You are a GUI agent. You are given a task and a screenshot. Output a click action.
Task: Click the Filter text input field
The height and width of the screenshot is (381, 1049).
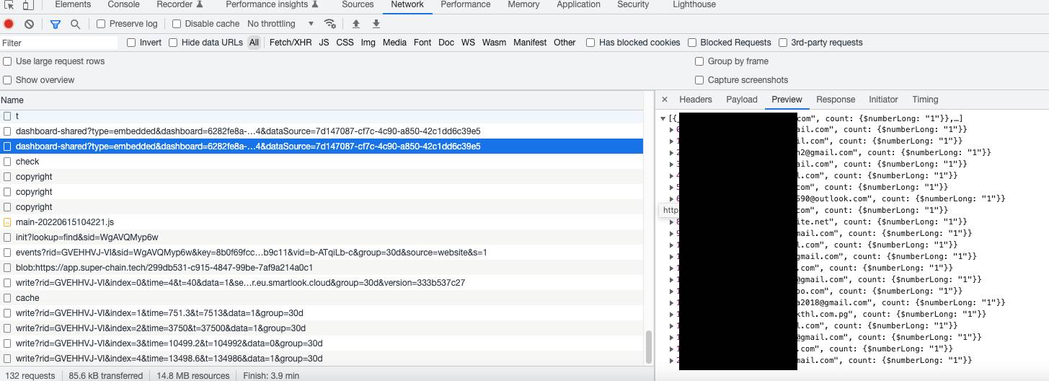click(58, 43)
